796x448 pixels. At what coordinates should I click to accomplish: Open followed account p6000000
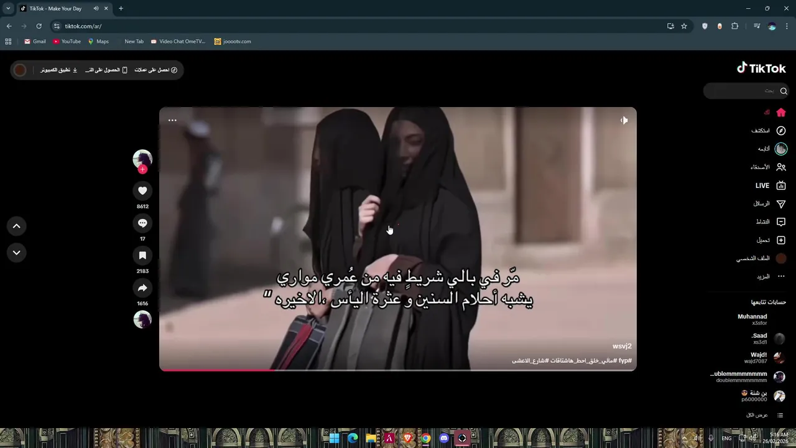point(762,396)
